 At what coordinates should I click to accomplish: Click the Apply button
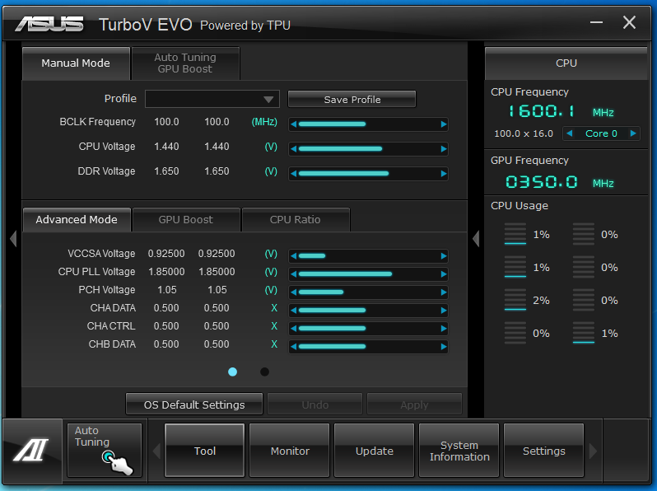[414, 404]
